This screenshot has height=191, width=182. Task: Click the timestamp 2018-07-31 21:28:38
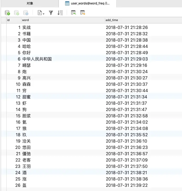(x=127, y=40)
